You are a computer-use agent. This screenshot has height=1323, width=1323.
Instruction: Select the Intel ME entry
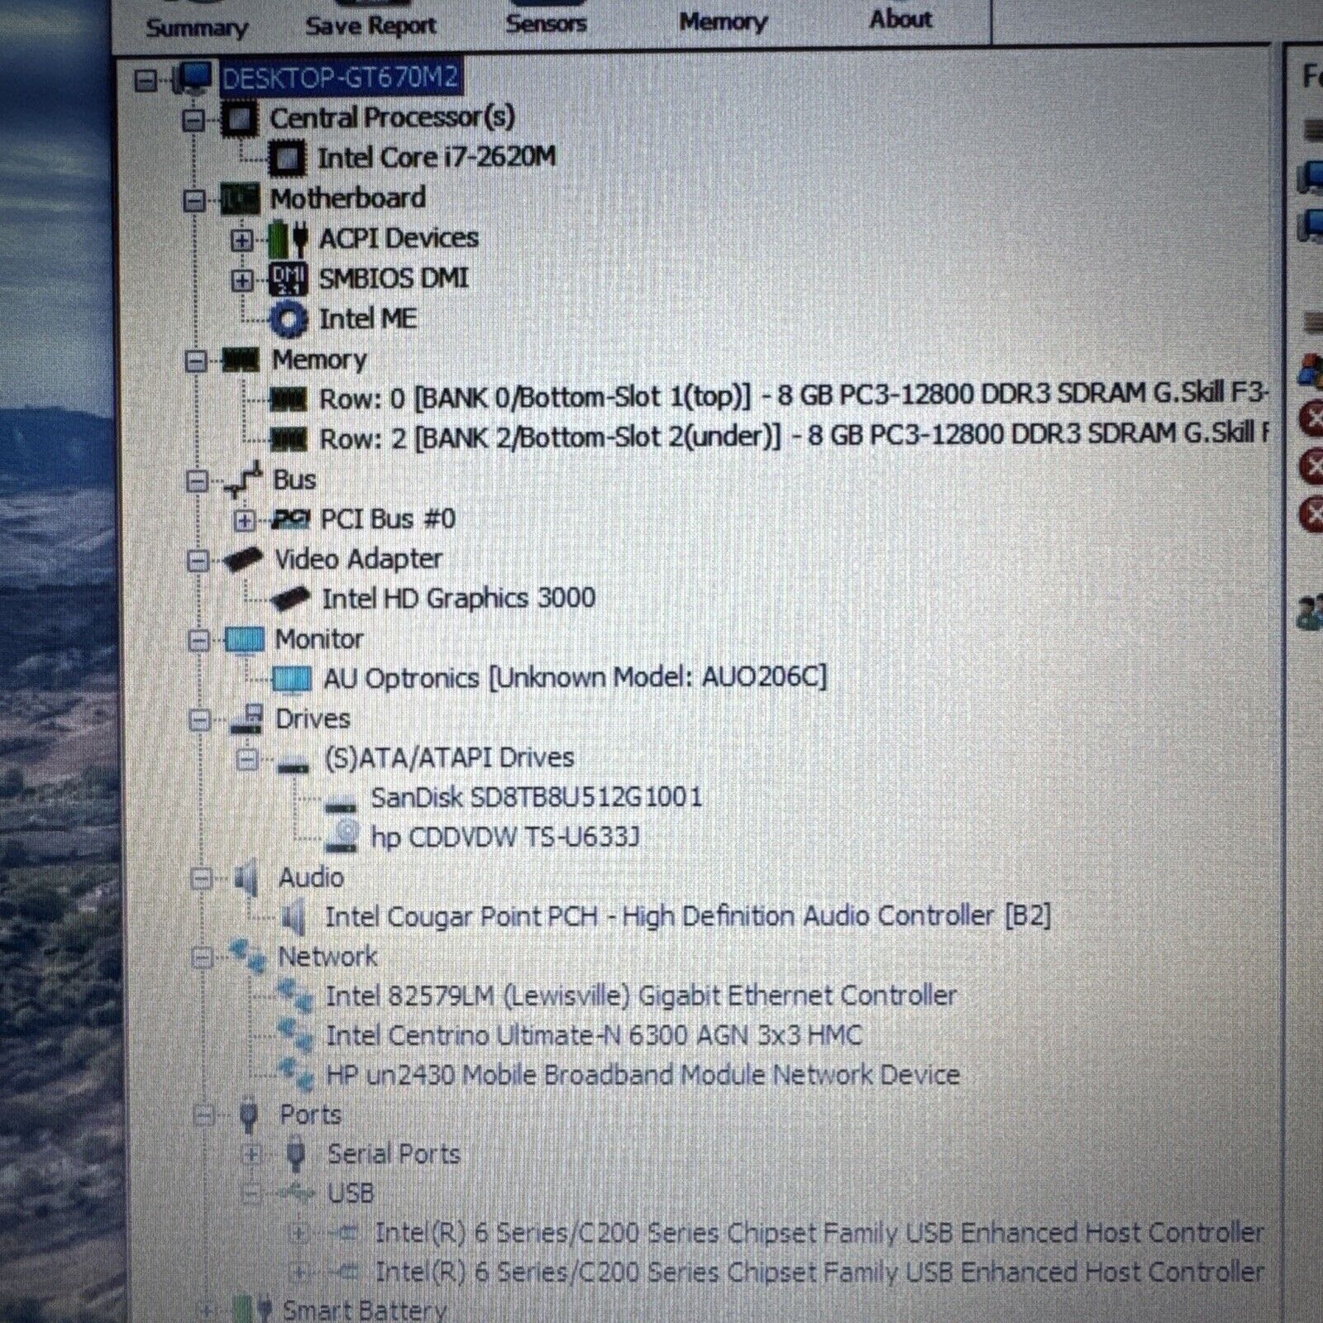click(x=368, y=319)
